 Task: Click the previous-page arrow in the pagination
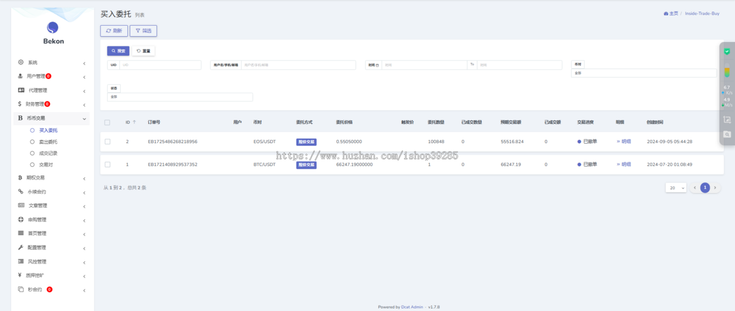pos(695,188)
